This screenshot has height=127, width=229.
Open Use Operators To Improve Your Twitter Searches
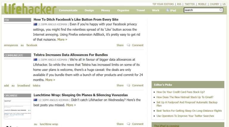click(x=185, y=116)
